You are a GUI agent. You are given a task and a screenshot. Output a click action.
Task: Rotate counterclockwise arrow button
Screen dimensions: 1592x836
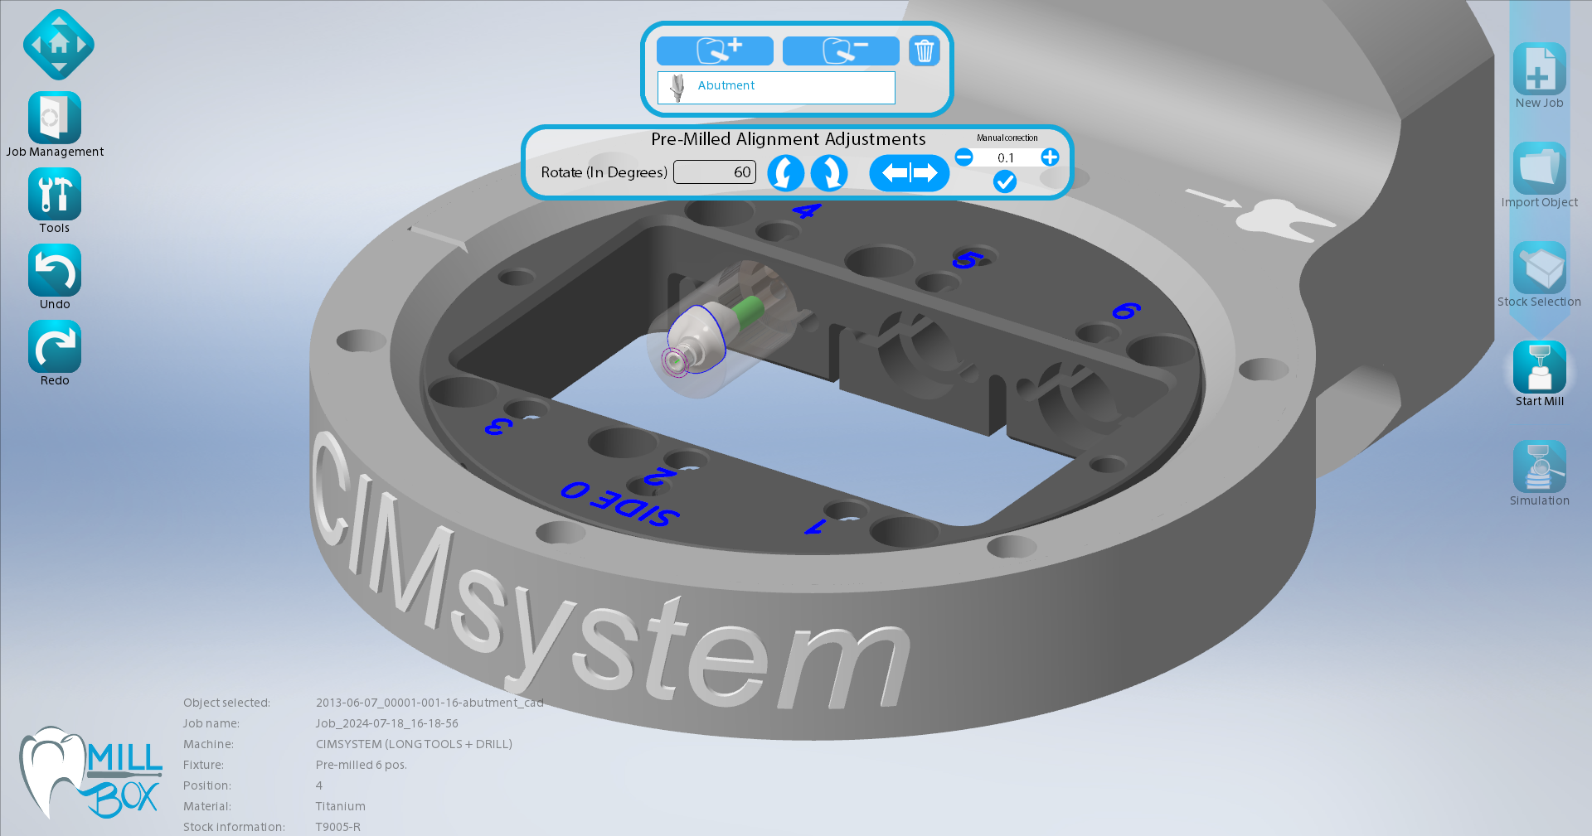(x=785, y=173)
